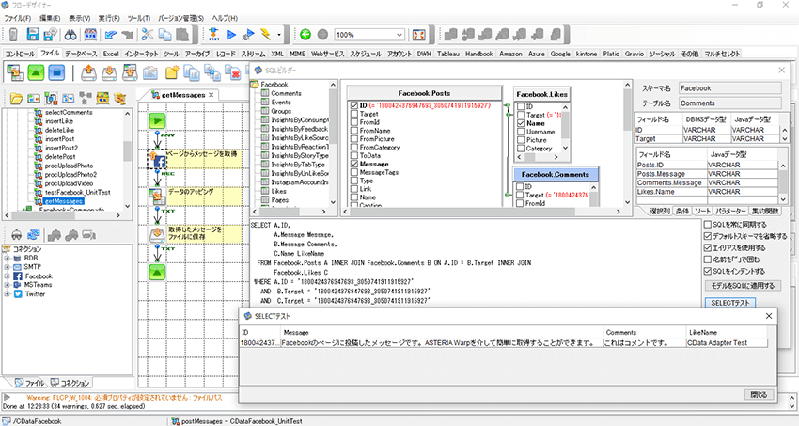Switch to the コネクション tab at the bottom left
Viewport: 799px width, 426px height.
tap(70, 383)
